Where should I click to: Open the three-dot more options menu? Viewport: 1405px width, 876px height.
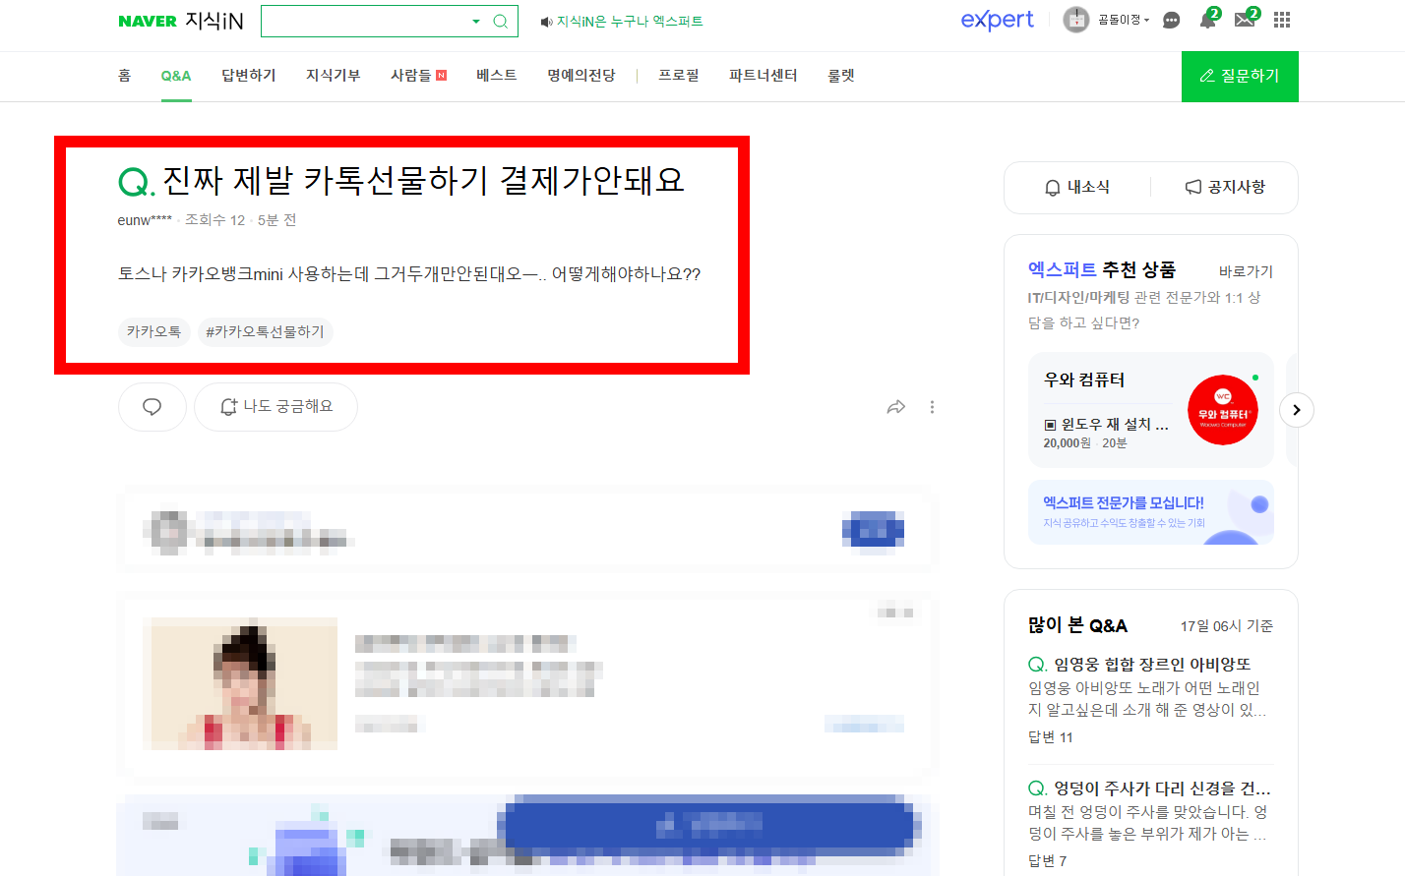tap(932, 407)
